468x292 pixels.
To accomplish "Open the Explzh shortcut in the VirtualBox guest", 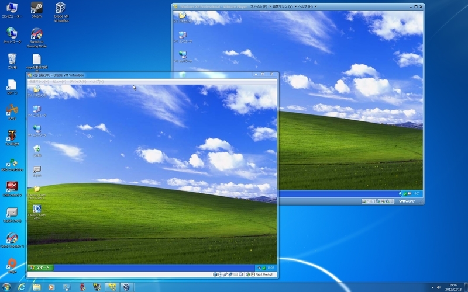I will 37,171.
